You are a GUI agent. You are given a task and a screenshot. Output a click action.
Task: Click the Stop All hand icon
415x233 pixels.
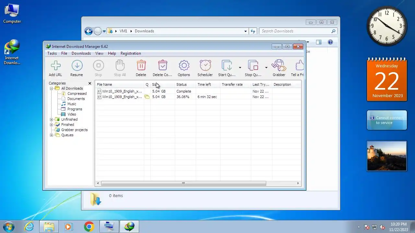[120, 66]
